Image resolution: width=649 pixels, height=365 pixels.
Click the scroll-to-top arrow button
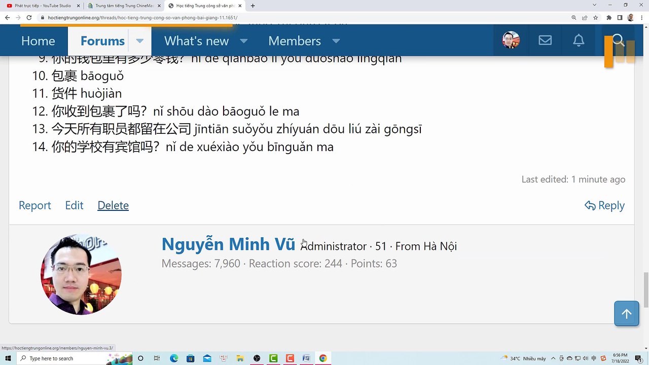click(627, 313)
